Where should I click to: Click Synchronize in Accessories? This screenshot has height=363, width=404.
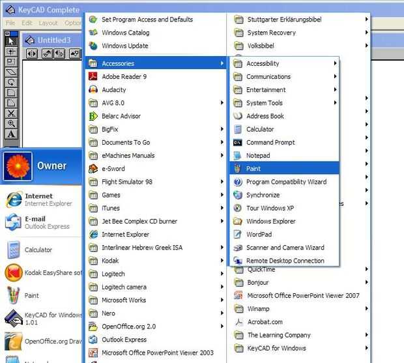coord(284,195)
